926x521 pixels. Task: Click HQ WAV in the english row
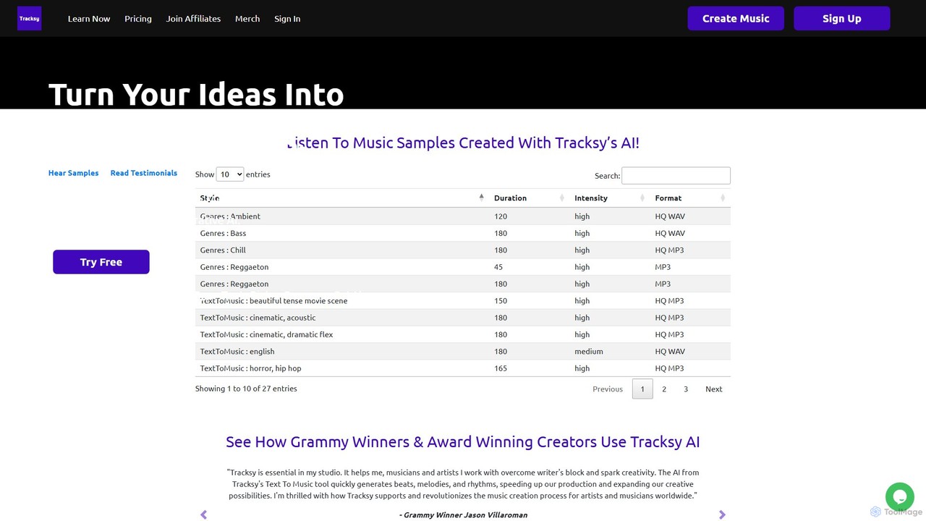tap(670, 352)
